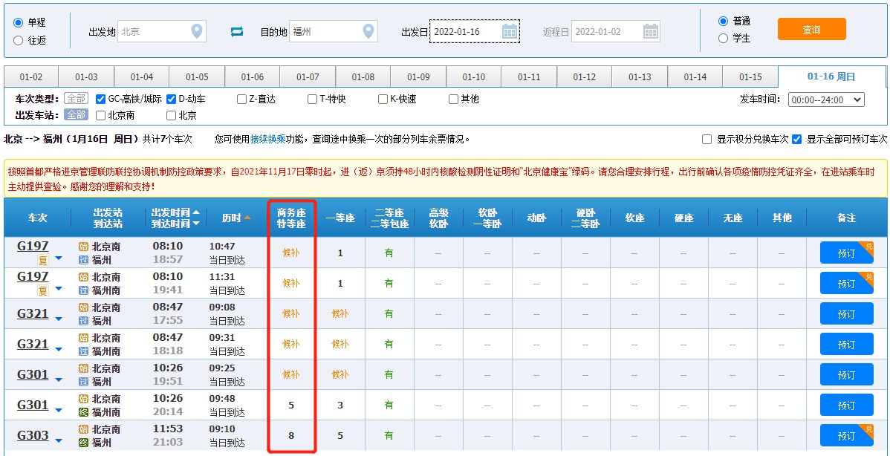The height and width of the screenshot is (456, 890).
Task: Uncheck the GC-高铁/城际 train type checkbox
Action: pyautogui.click(x=101, y=99)
